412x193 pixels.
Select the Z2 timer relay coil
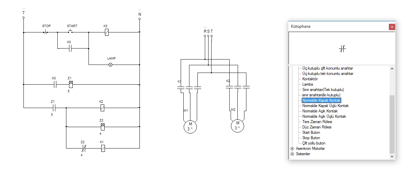click(102, 126)
